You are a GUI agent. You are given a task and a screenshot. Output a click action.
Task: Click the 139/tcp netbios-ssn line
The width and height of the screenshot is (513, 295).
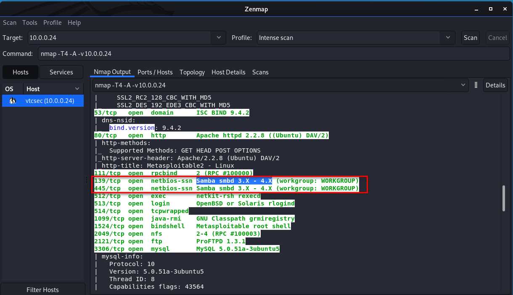tap(227, 181)
